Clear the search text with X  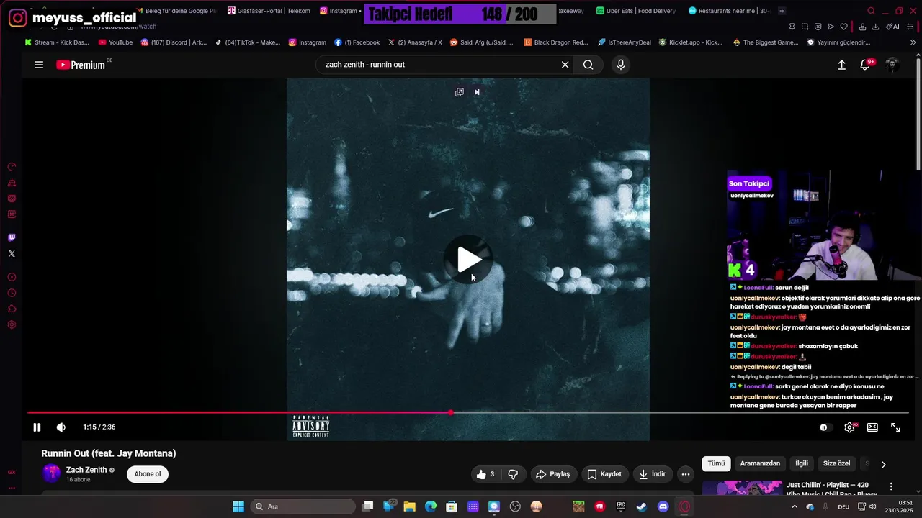coord(565,65)
